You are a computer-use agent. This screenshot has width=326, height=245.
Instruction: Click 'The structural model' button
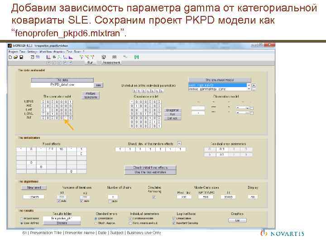tap(220, 80)
